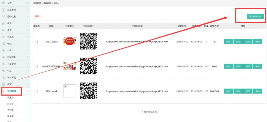Screen dimensions: 267x122
Task: Click 商家管理 in the breadcrumb
Action: (37, 3)
